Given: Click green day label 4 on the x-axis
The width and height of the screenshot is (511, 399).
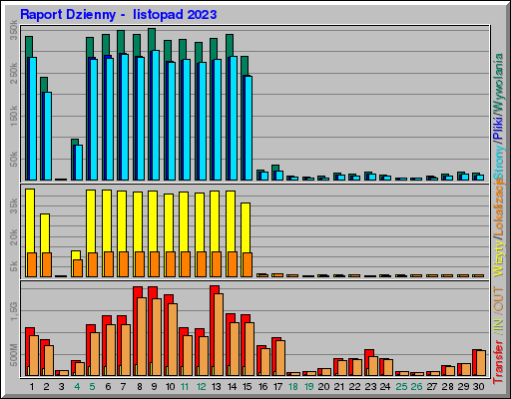Looking at the screenshot, I should pyautogui.click(x=77, y=387).
